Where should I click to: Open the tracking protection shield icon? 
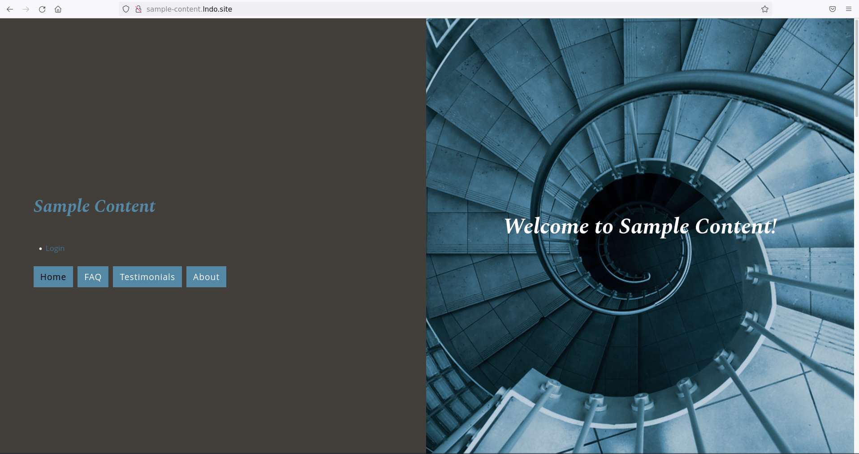126,9
